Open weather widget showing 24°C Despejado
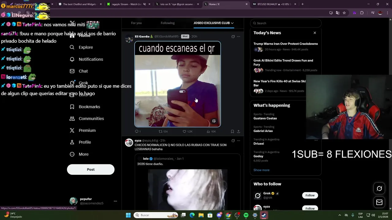Viewport: 392px width, 220px height. (x=13, y=215)
